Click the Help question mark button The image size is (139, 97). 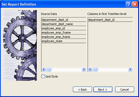[129, 4]
